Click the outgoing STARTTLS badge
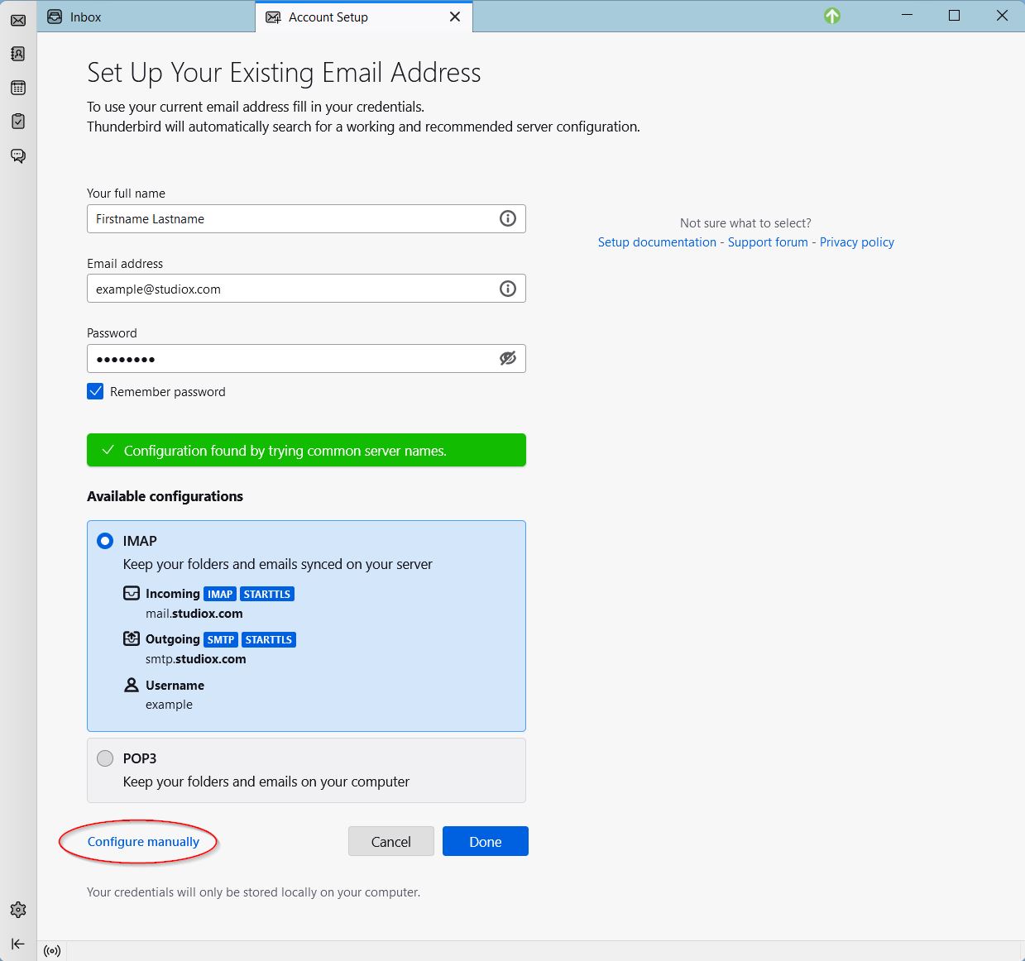Viewport: 1025px width, 961px height. (269, 639)
